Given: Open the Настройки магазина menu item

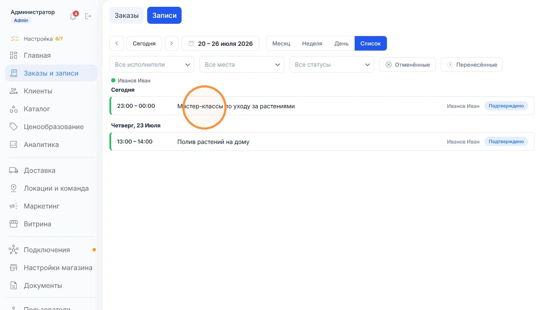Looking at the screenshot, I should [51, 268].
